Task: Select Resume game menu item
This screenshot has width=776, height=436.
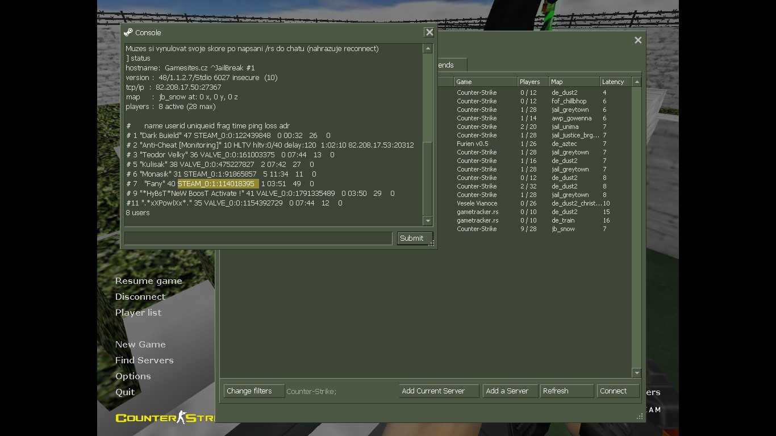Action: pyautogui.click(x=149, y=281)
